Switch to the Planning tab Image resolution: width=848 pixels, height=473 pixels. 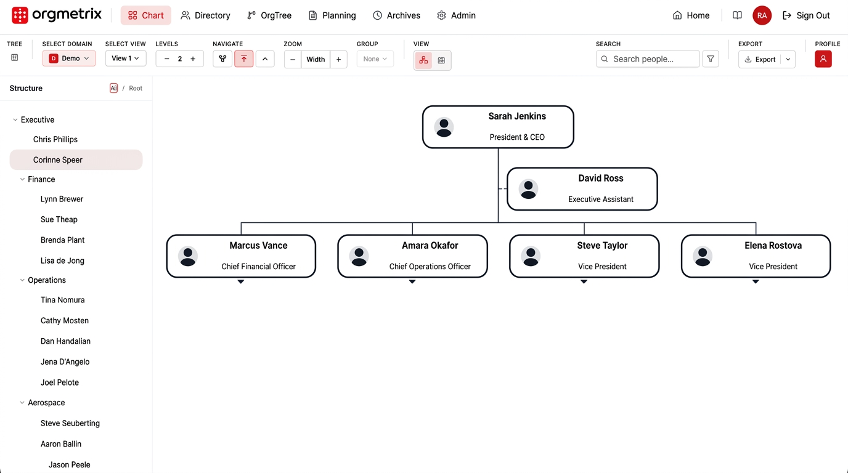coord(332,15)
